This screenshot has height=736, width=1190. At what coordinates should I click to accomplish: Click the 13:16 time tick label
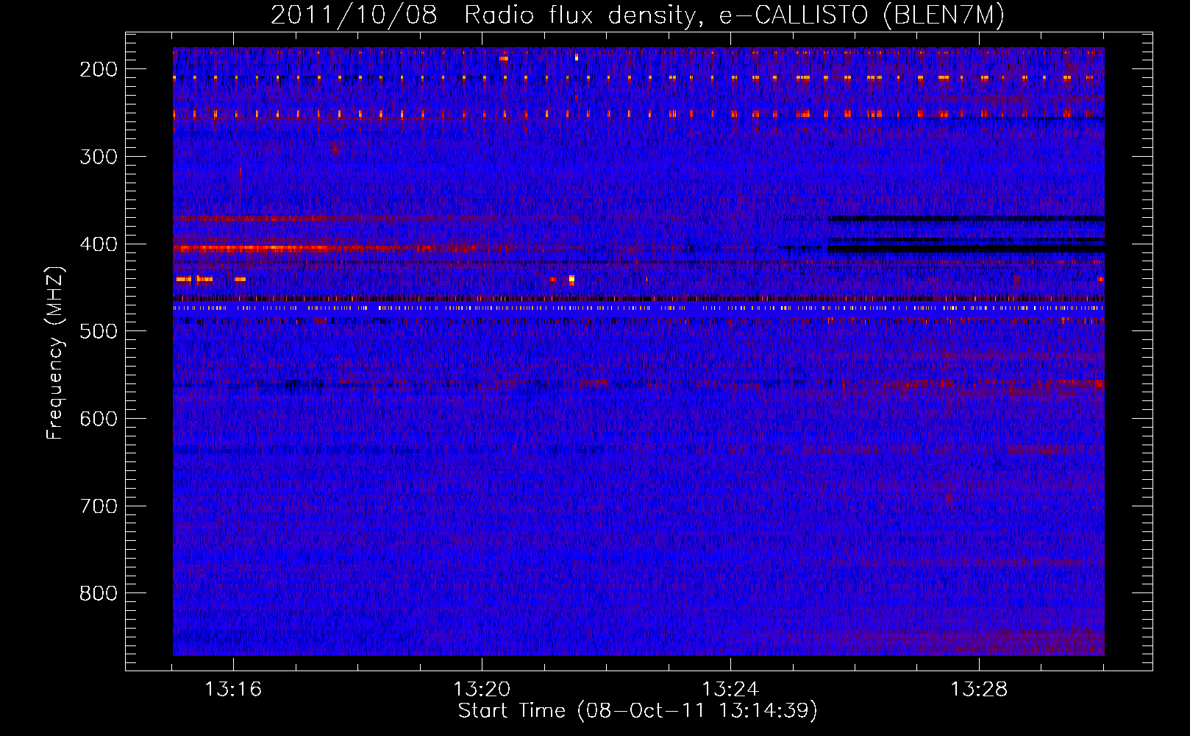click(233, 690)
